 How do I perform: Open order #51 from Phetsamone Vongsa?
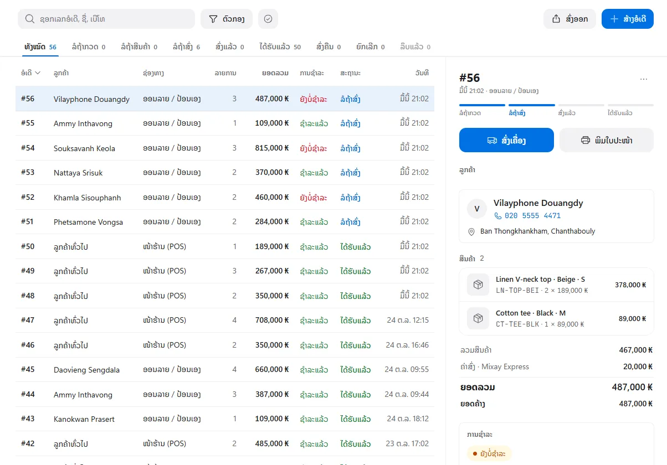(x=225, y=222)
